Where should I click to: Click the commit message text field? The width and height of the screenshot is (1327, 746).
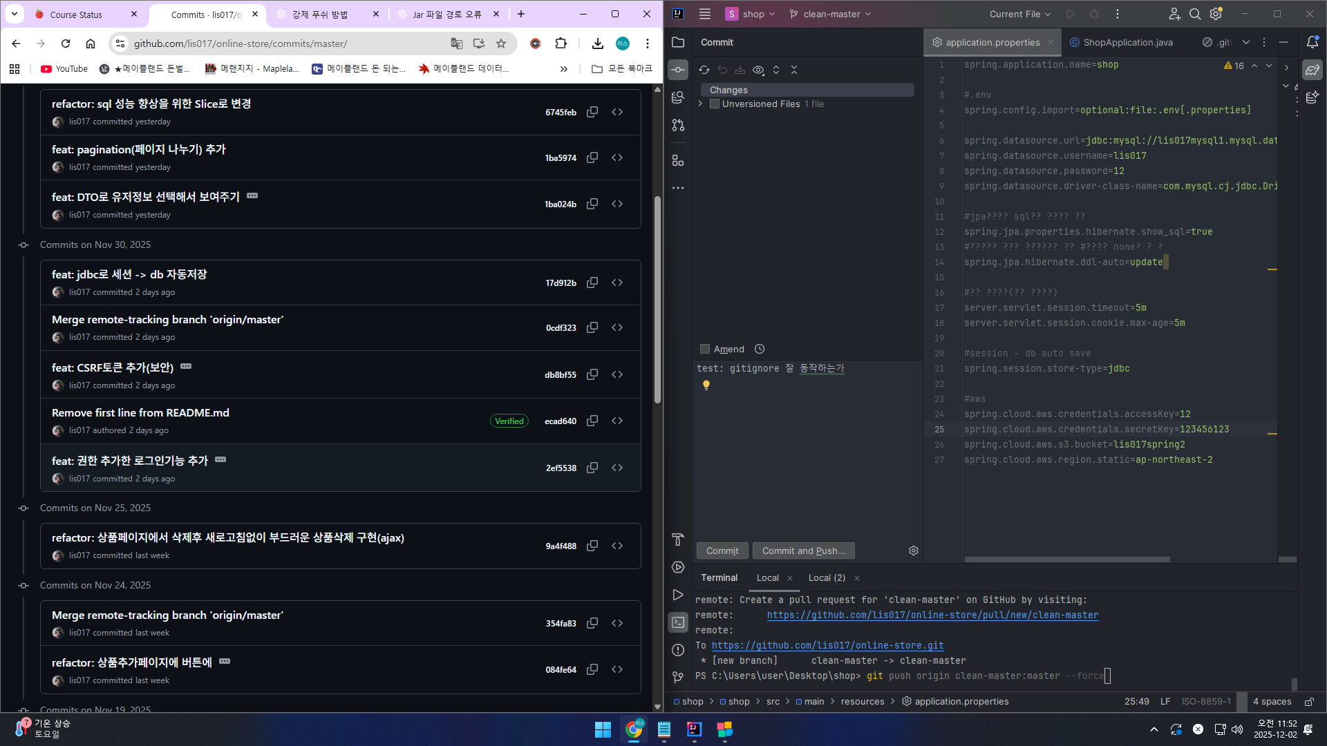click(x=805, y=449)
